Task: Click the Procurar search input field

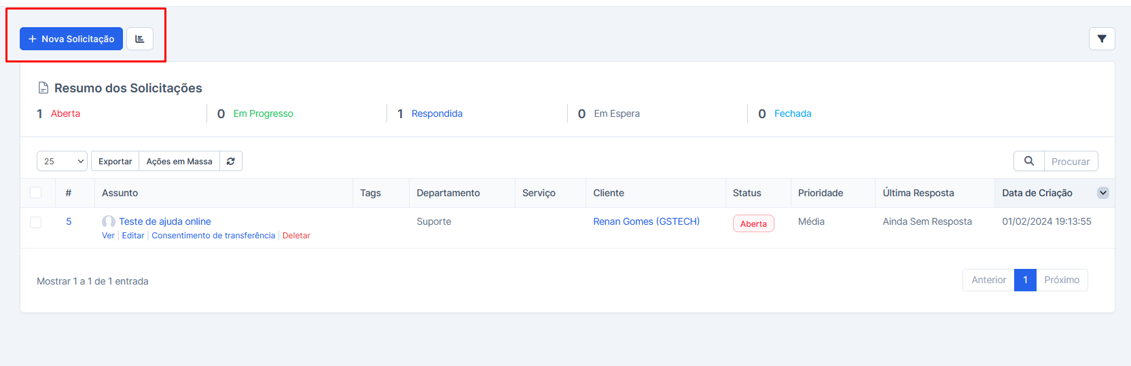Action: [x=1071, y=161]
